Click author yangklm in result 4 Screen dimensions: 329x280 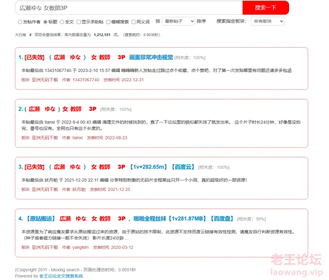pyautogui.click(x=81, y=247)
